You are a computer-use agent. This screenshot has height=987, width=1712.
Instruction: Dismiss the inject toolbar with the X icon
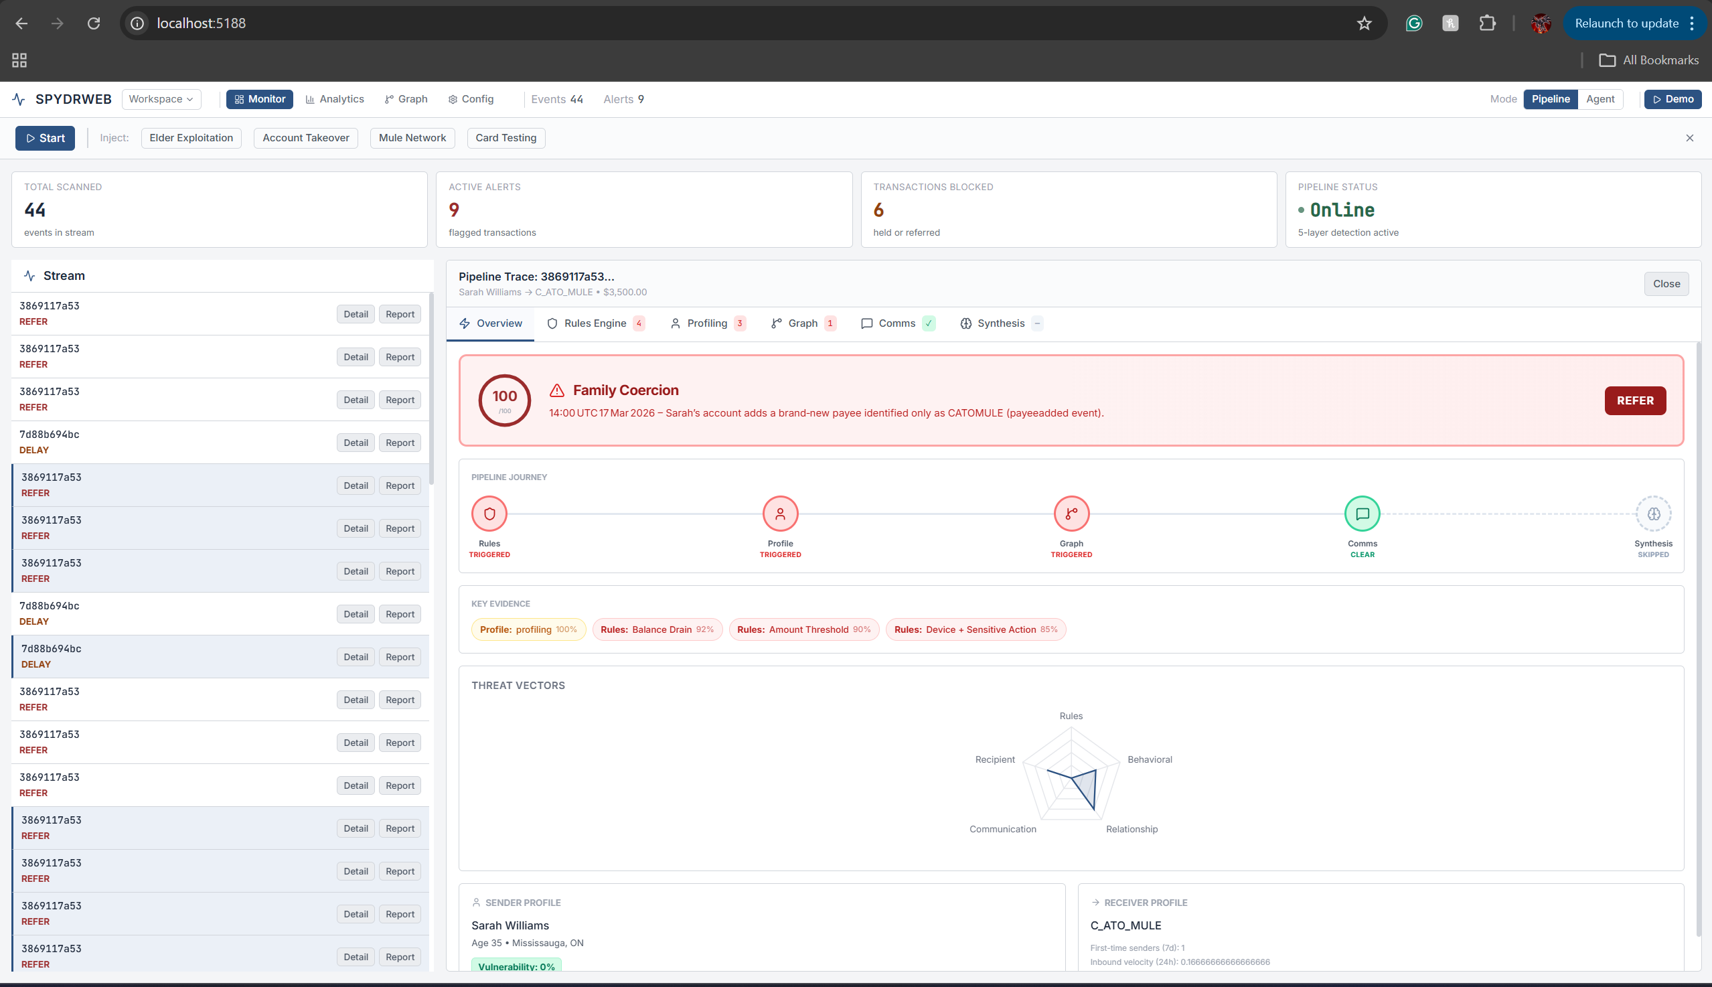1689,139
